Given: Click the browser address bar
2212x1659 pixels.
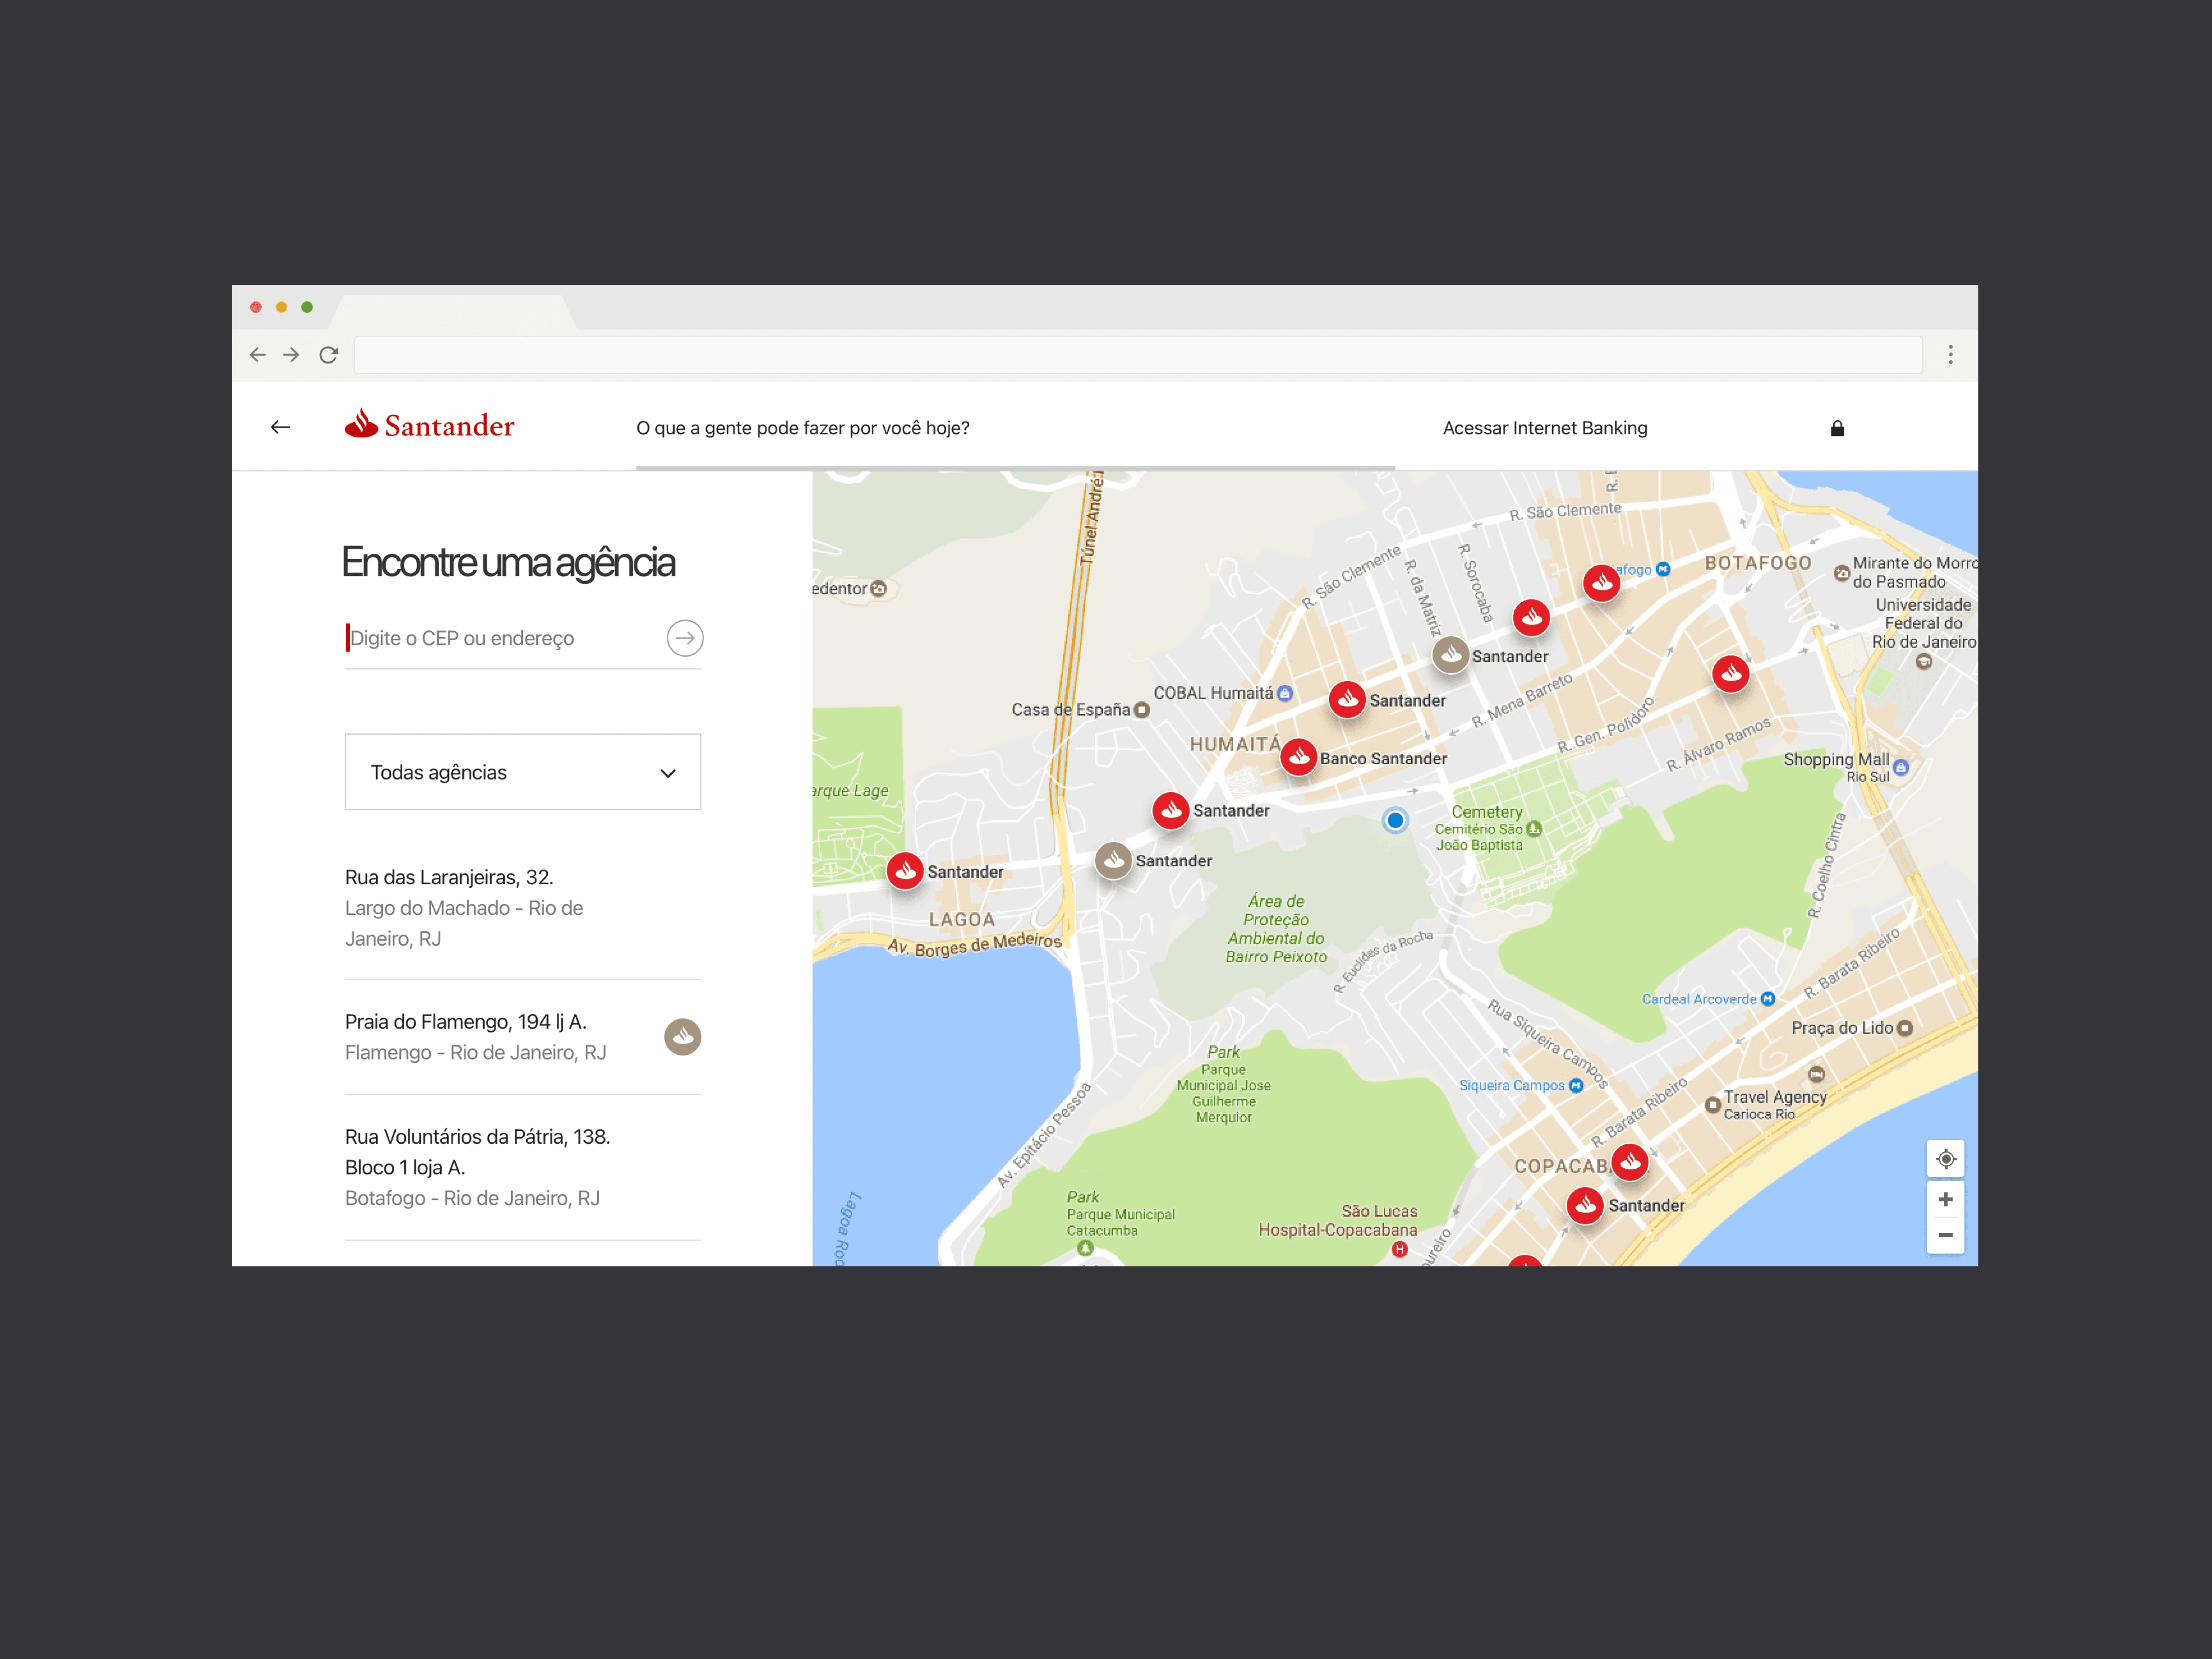Looking at the screenshot, I should [1137, 355].
